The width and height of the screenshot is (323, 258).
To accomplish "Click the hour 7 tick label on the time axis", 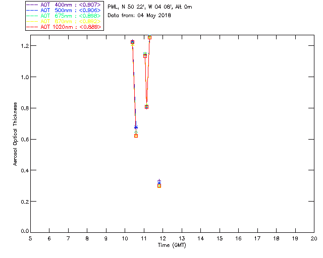I will pos(68,238).
